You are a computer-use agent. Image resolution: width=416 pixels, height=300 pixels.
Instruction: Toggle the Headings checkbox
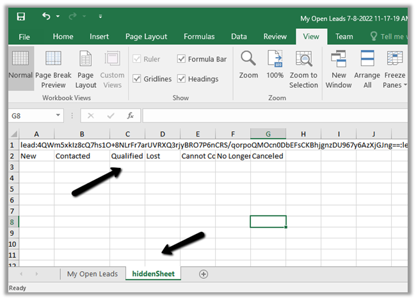182,79
